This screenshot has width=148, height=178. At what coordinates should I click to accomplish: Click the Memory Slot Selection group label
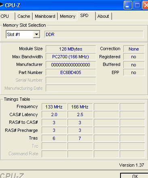(24, 25)
